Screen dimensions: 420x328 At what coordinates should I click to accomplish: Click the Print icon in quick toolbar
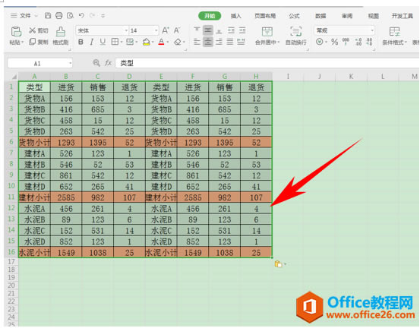tap(58, 15)
